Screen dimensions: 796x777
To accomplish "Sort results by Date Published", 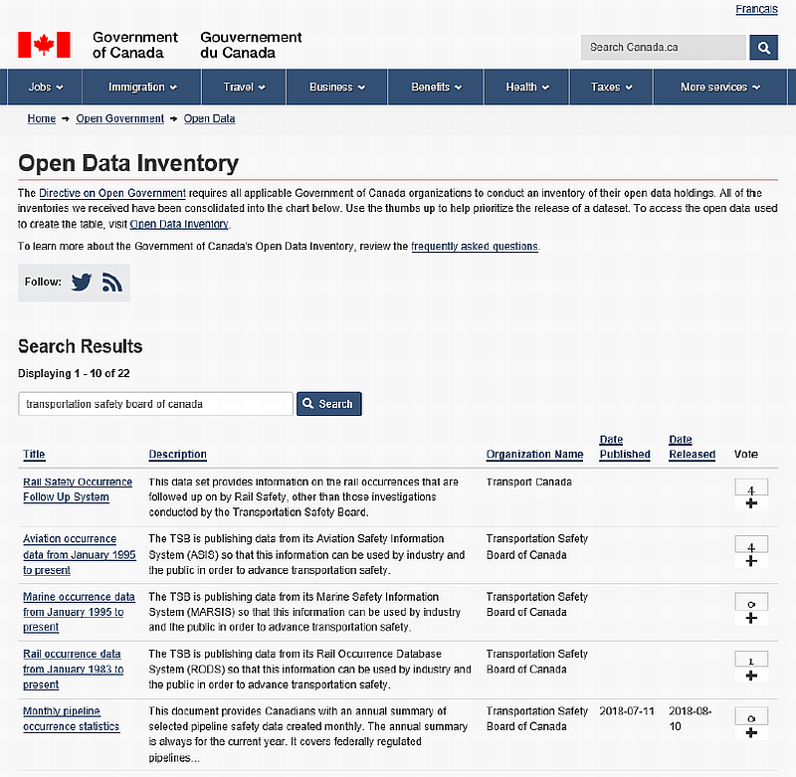I will [x=624, y=447].
